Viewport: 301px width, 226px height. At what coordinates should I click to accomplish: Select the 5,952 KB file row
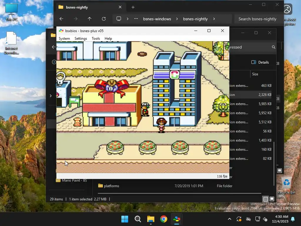(251, 113)
